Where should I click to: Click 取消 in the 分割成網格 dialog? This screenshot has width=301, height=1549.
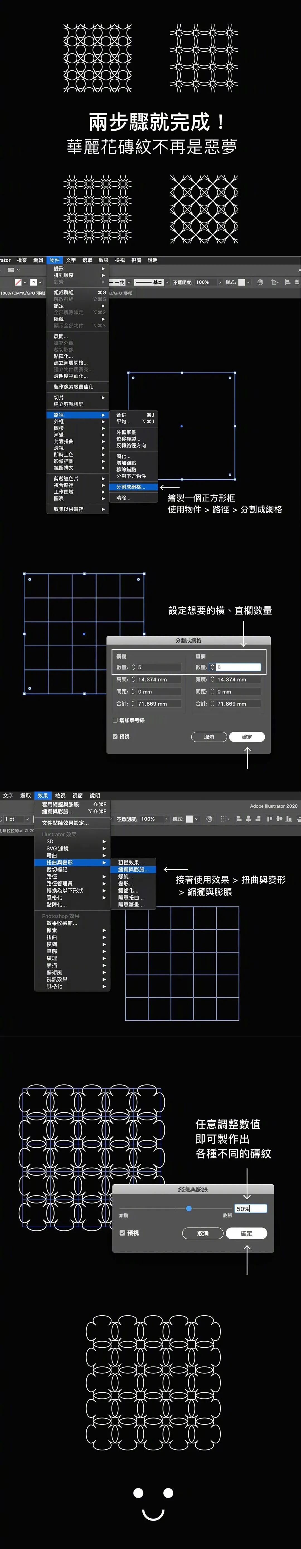(209, 737)
